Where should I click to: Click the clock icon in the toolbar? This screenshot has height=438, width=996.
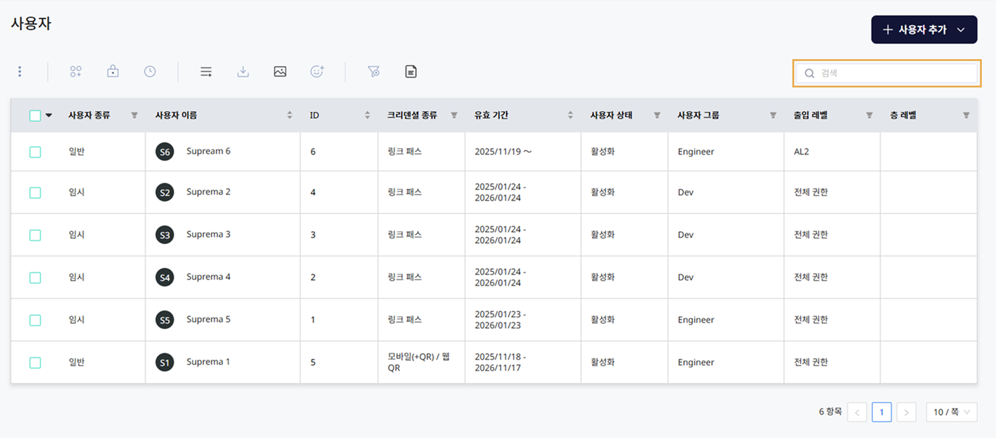pyautogui.click(x=150, y=71)
